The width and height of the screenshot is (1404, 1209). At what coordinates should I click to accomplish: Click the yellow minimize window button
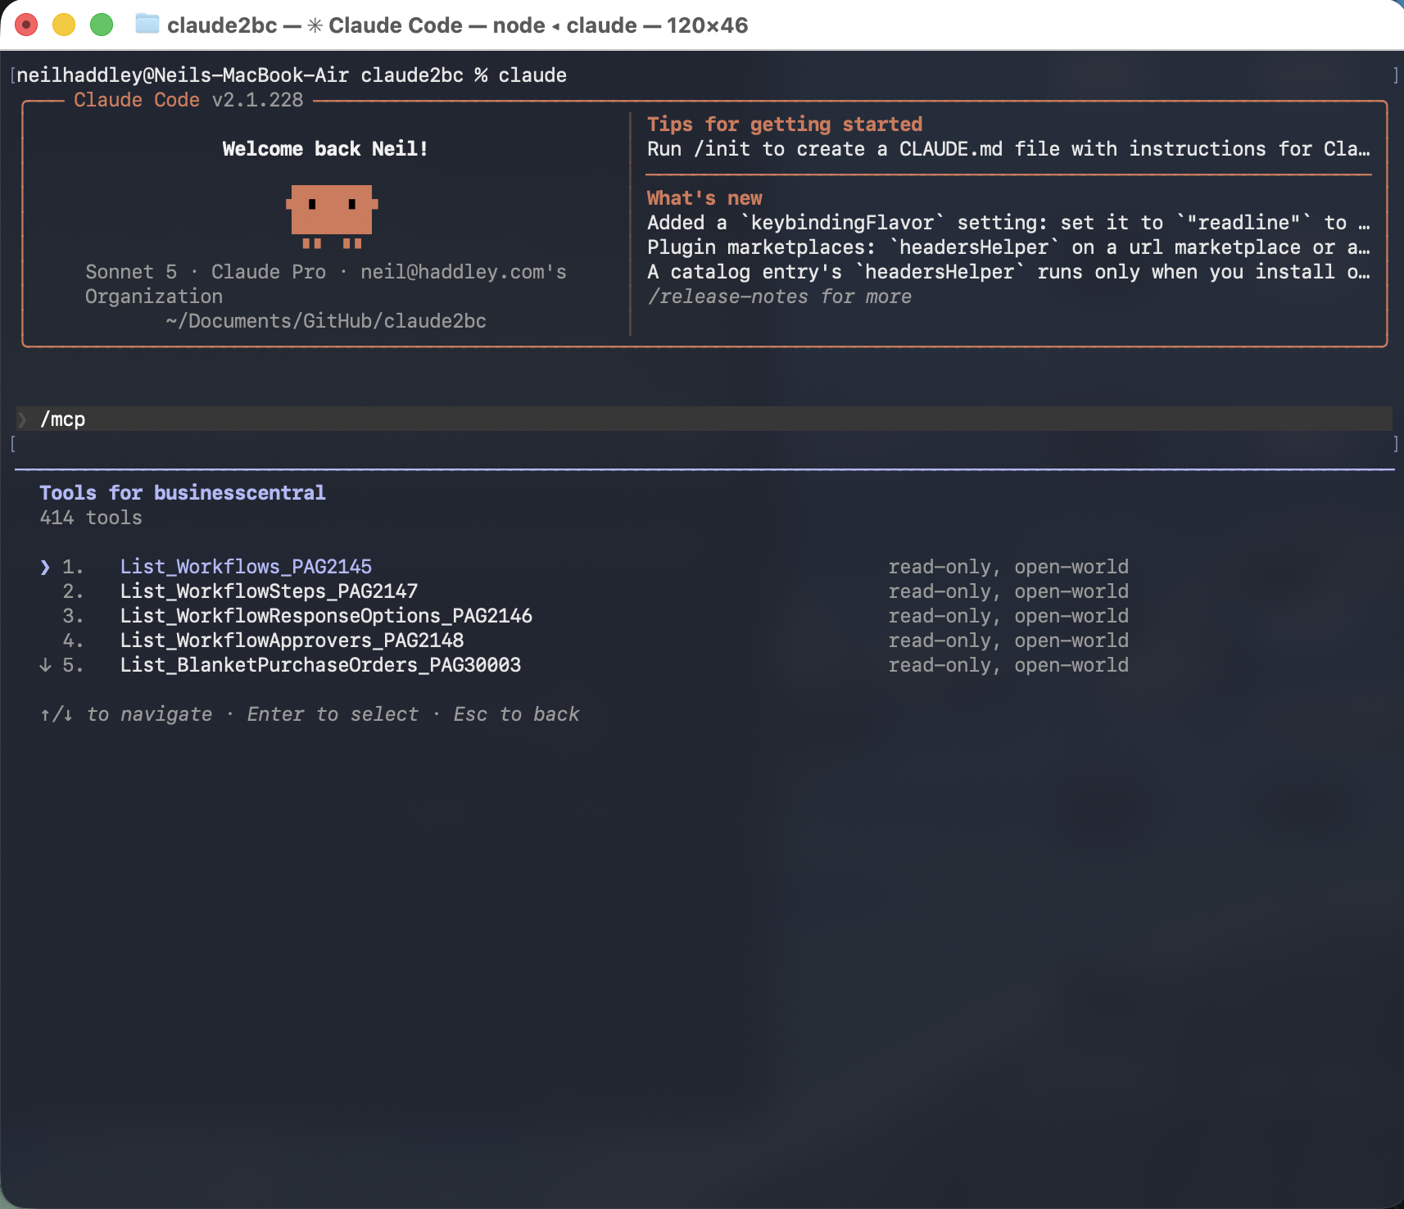(x=64, y=25)
